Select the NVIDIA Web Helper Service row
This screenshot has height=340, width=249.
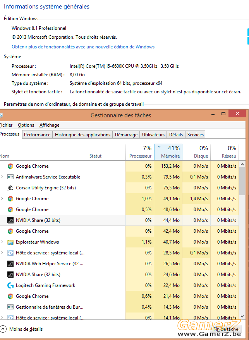click(x=119, y=264)
